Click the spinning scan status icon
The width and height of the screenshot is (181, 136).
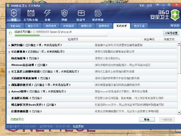(10, 33)
